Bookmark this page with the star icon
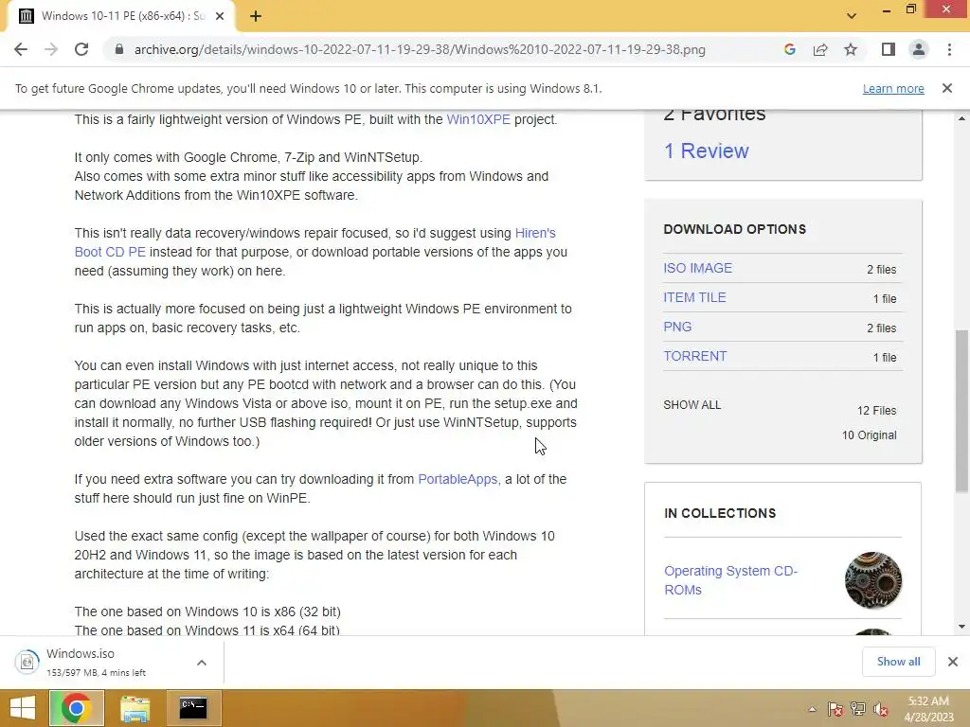Screen dimensions: 970x727 click(x=851, y=49)
